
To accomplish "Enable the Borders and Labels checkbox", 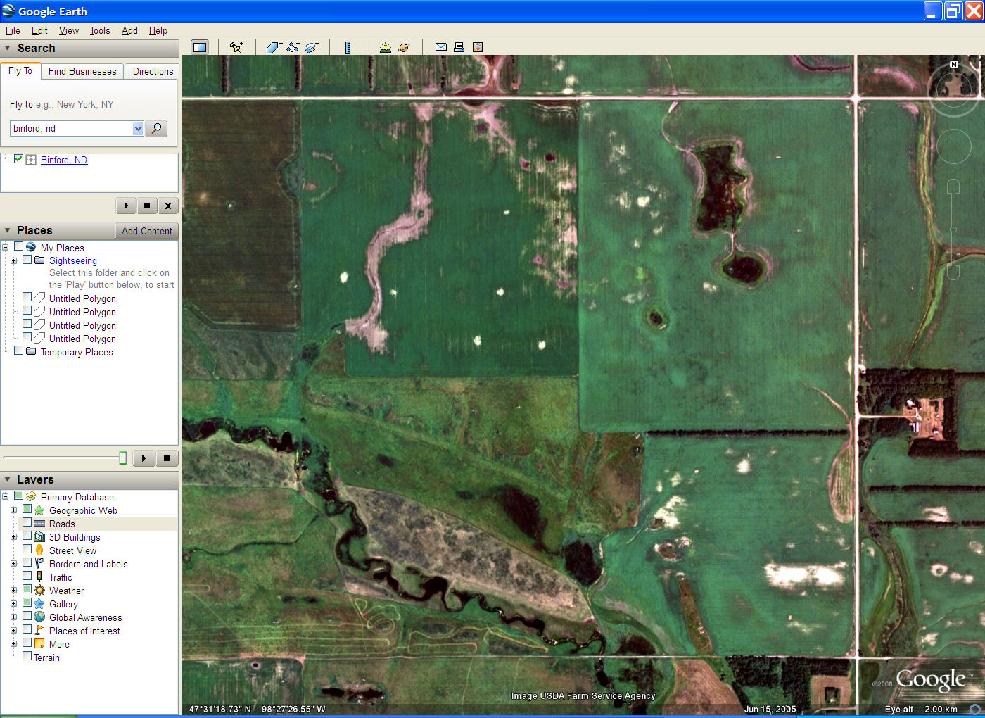I will [27, 563].
